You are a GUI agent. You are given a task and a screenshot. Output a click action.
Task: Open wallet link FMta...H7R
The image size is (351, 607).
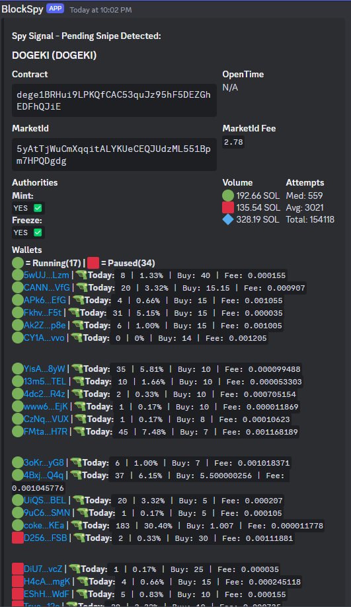tap(46, 431)
